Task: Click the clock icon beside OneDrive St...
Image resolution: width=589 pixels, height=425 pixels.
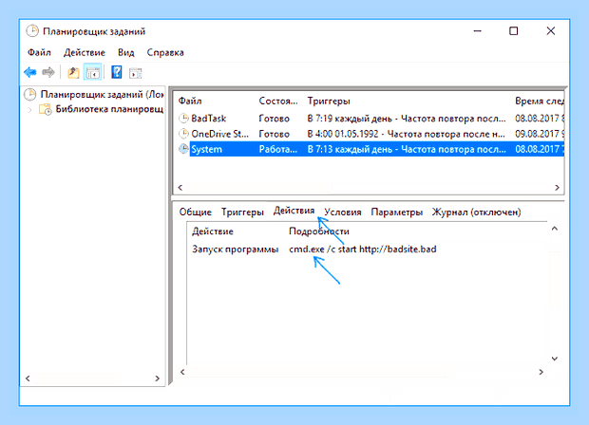Action: click(x=183, y=134)
